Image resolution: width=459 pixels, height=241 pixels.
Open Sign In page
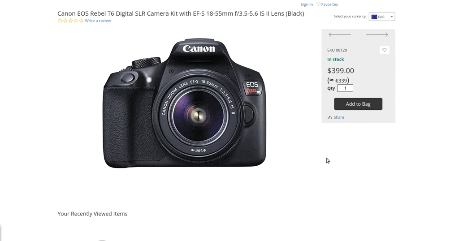(x=307, y=4)
